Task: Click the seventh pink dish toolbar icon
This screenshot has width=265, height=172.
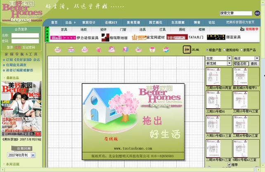Action: 139,50
